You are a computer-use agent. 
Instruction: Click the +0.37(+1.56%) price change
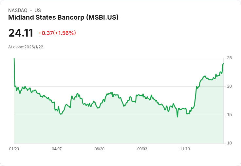57,33
